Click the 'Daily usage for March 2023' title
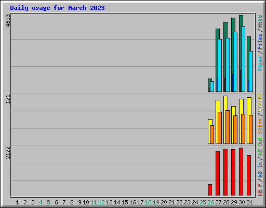 57,8
